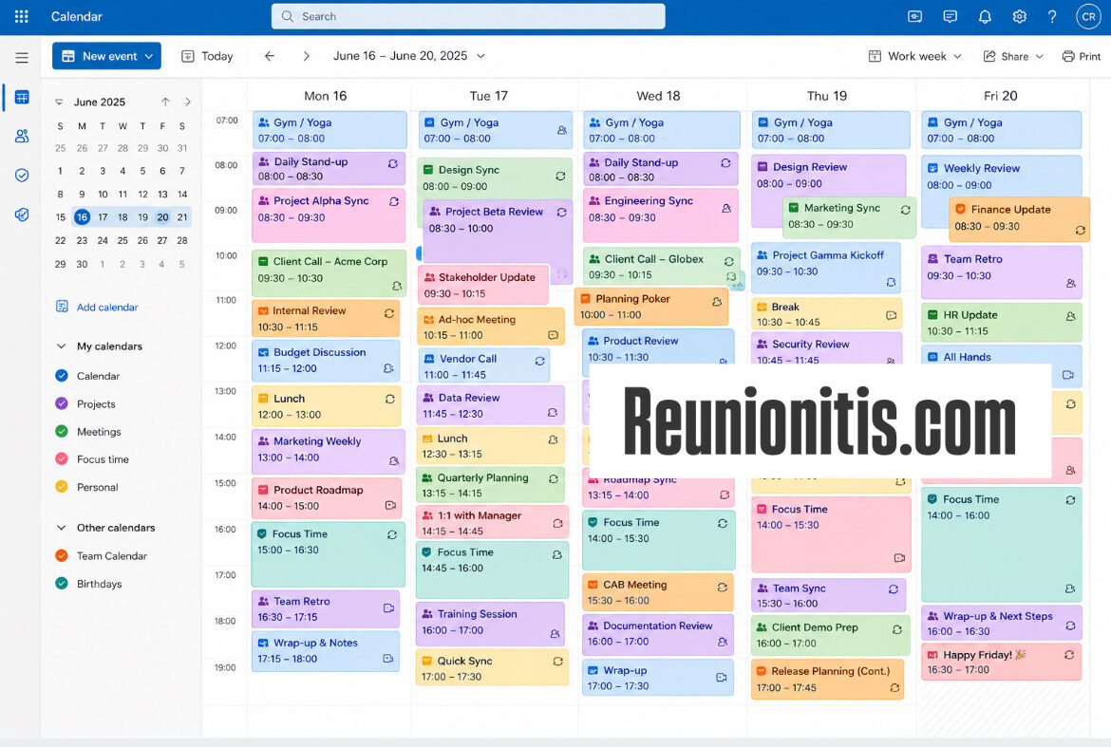The height and width of the screenshot is (747, 1111).
Task: Collapse the Other calendars section
Action: 62,528
